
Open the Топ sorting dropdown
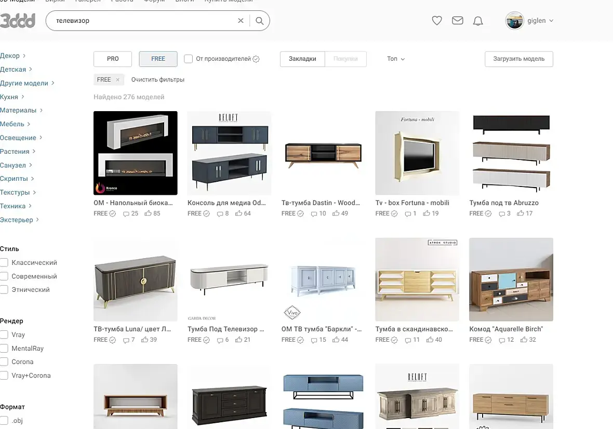coord(396,59)
